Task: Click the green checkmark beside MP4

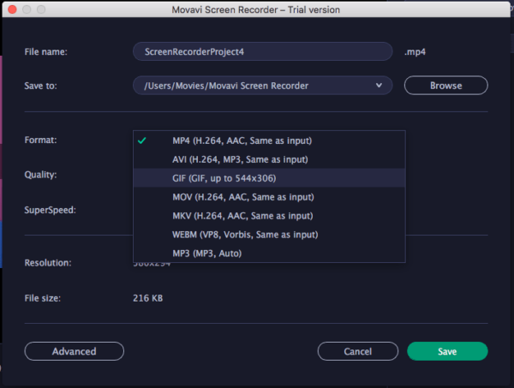Action: pos(141,140)
